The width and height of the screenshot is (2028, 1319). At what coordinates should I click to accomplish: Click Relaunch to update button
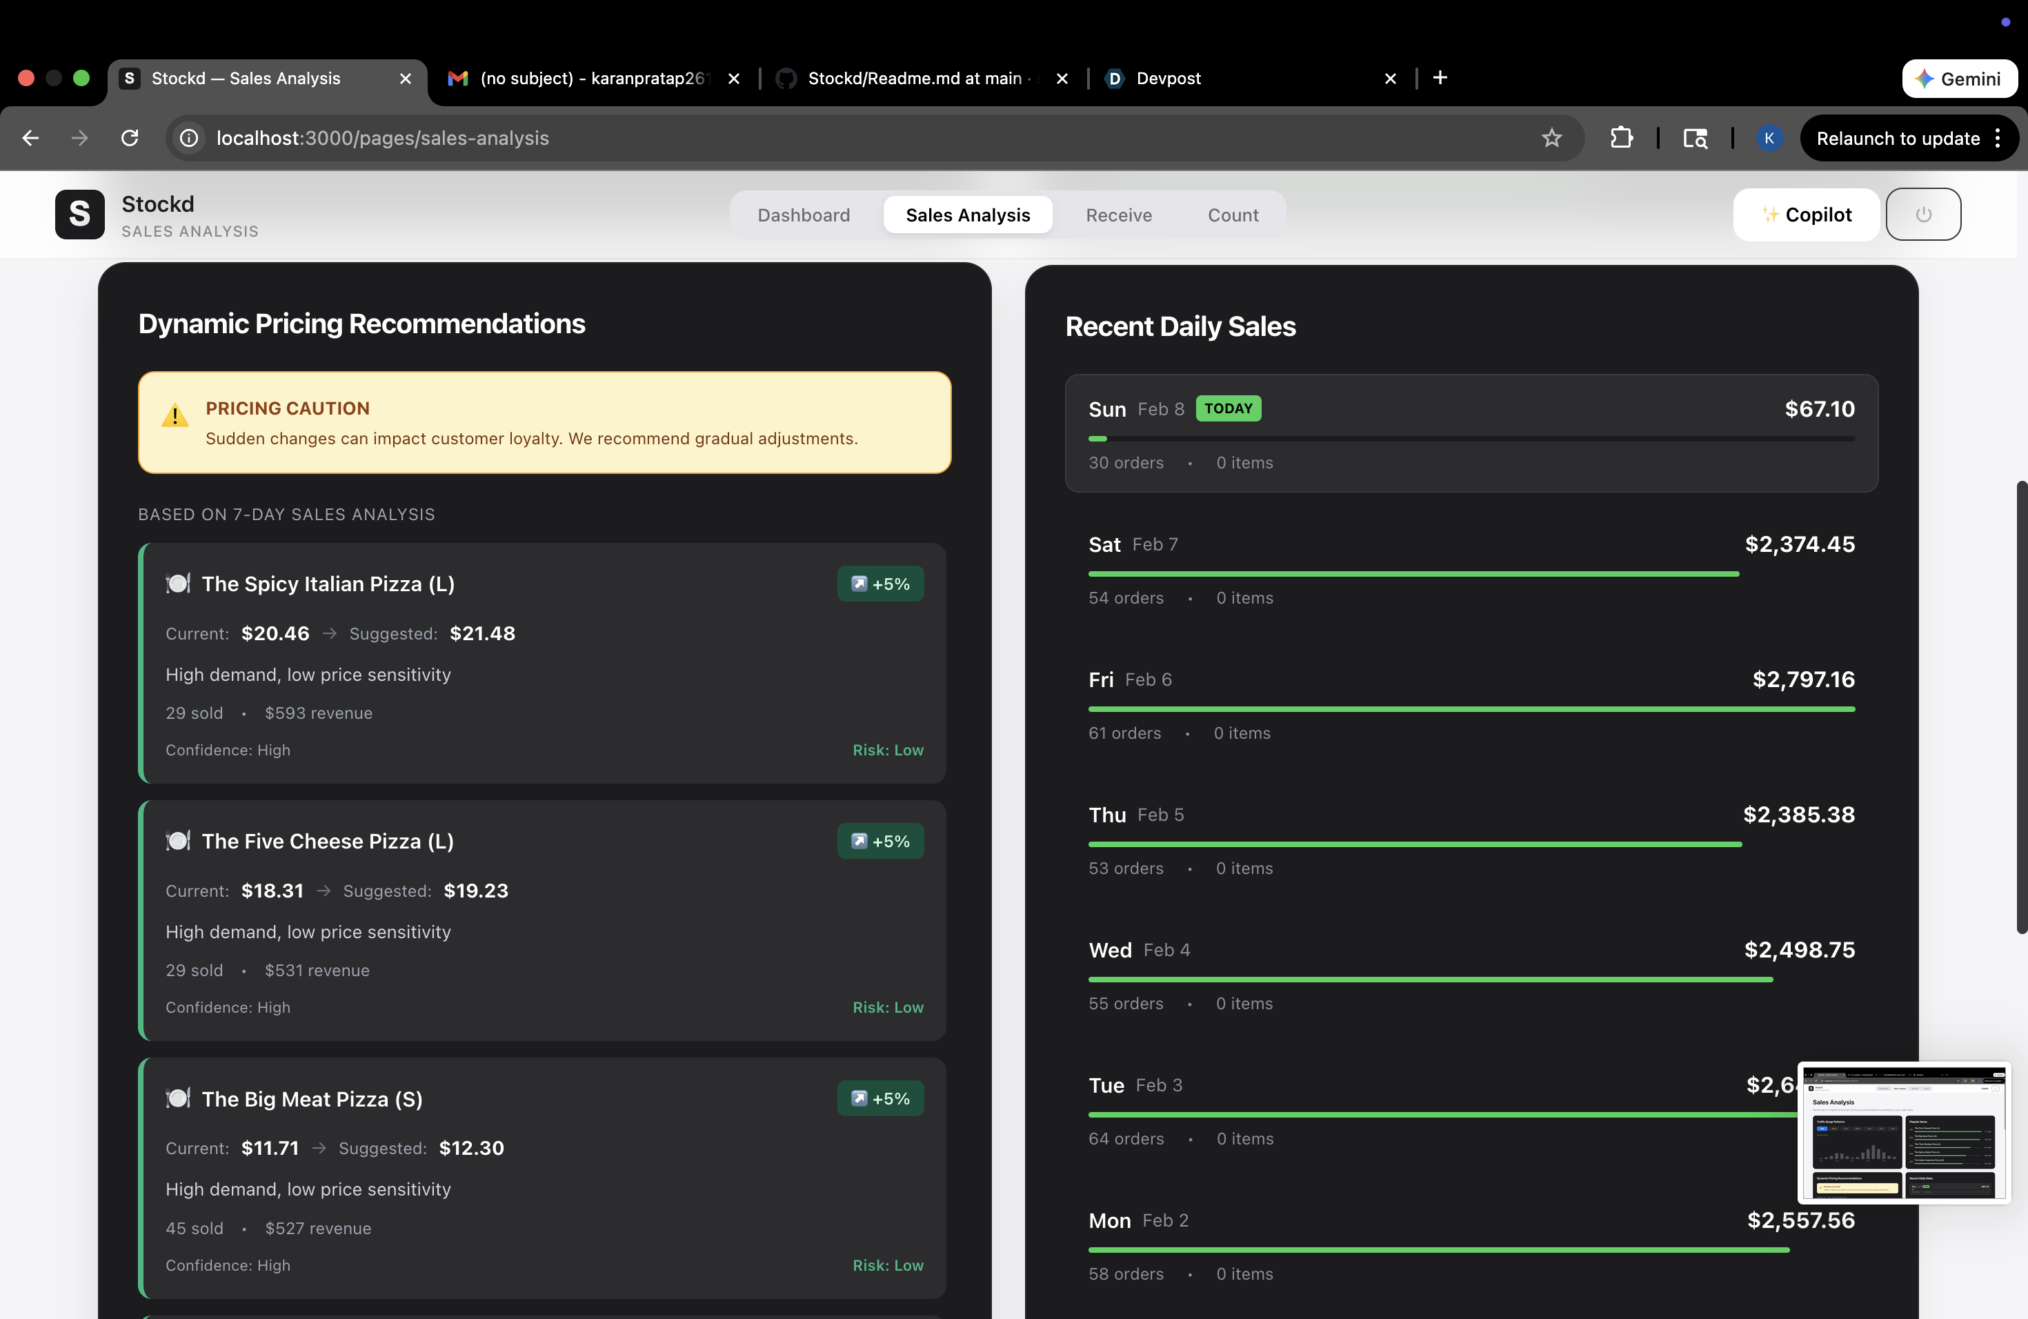click(x=1897, y=138)
